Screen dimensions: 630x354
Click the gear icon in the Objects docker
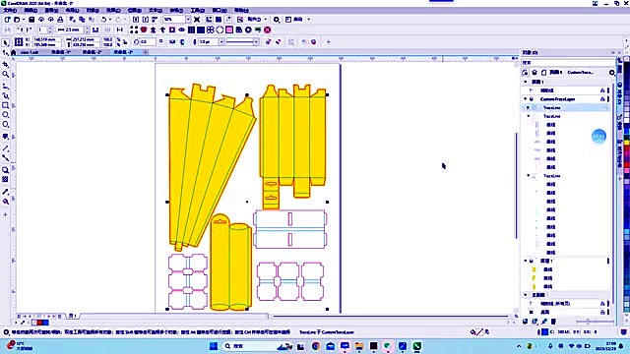pyautogui.click(x=612, y=72)
